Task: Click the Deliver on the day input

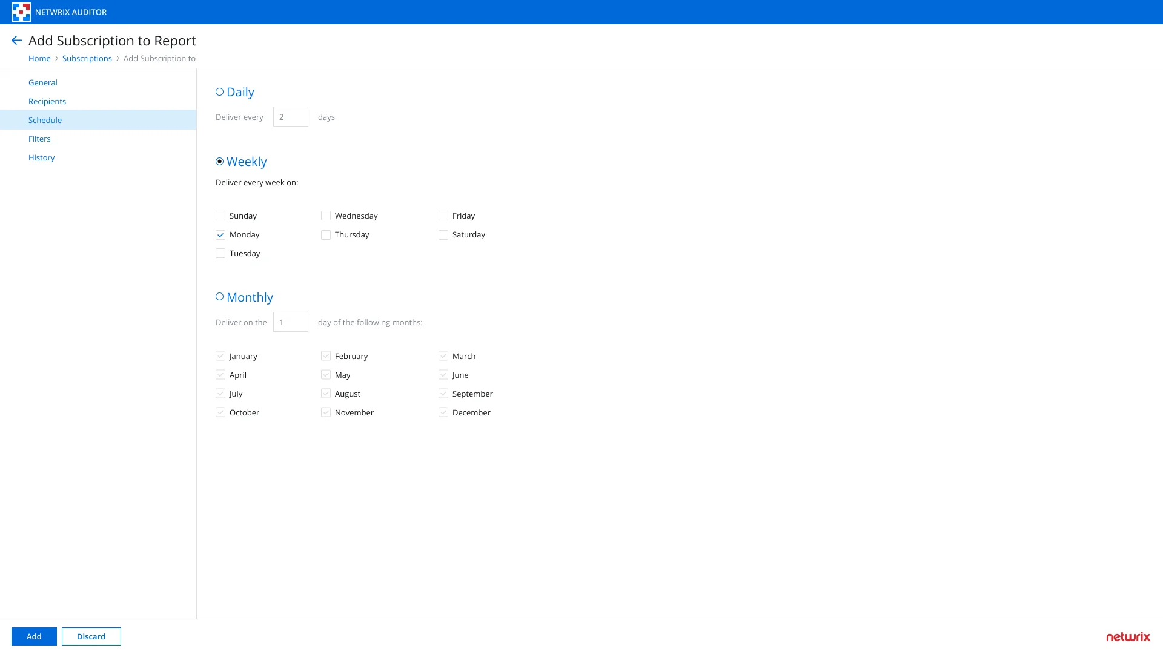Action: 291,322
